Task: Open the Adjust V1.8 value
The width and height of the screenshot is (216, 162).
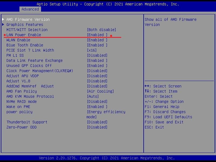Action: click(97, 81)
